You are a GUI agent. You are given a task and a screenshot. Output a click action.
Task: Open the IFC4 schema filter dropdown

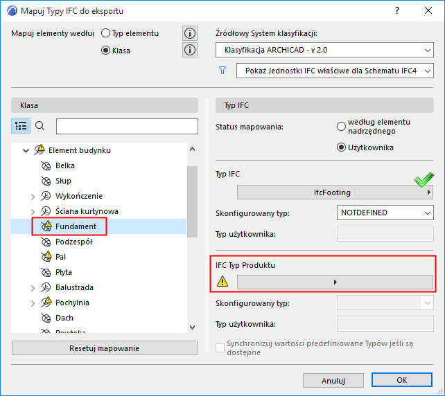point(335,71)
